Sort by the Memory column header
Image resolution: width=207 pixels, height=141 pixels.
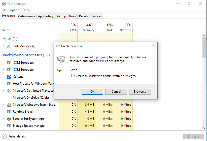click(87, 28)
